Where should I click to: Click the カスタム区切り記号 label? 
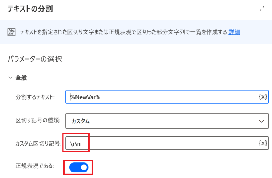38,143
